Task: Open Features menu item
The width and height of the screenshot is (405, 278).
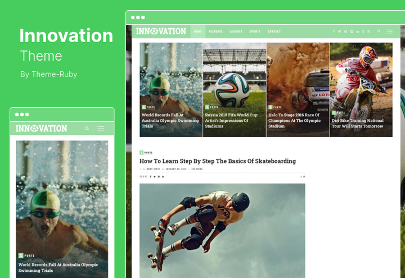Action: click(215, 31)
